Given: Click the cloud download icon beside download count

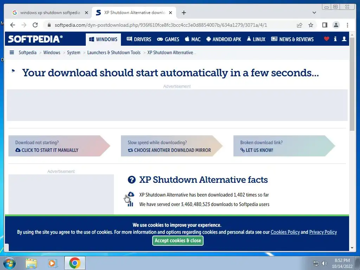Looking at the screenshot, I should 131,194.
